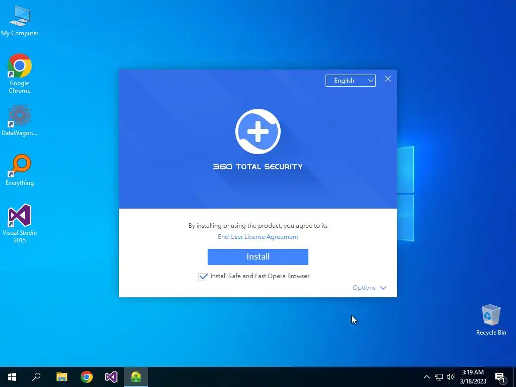Open the Windows Start menu

coord(12,377)
